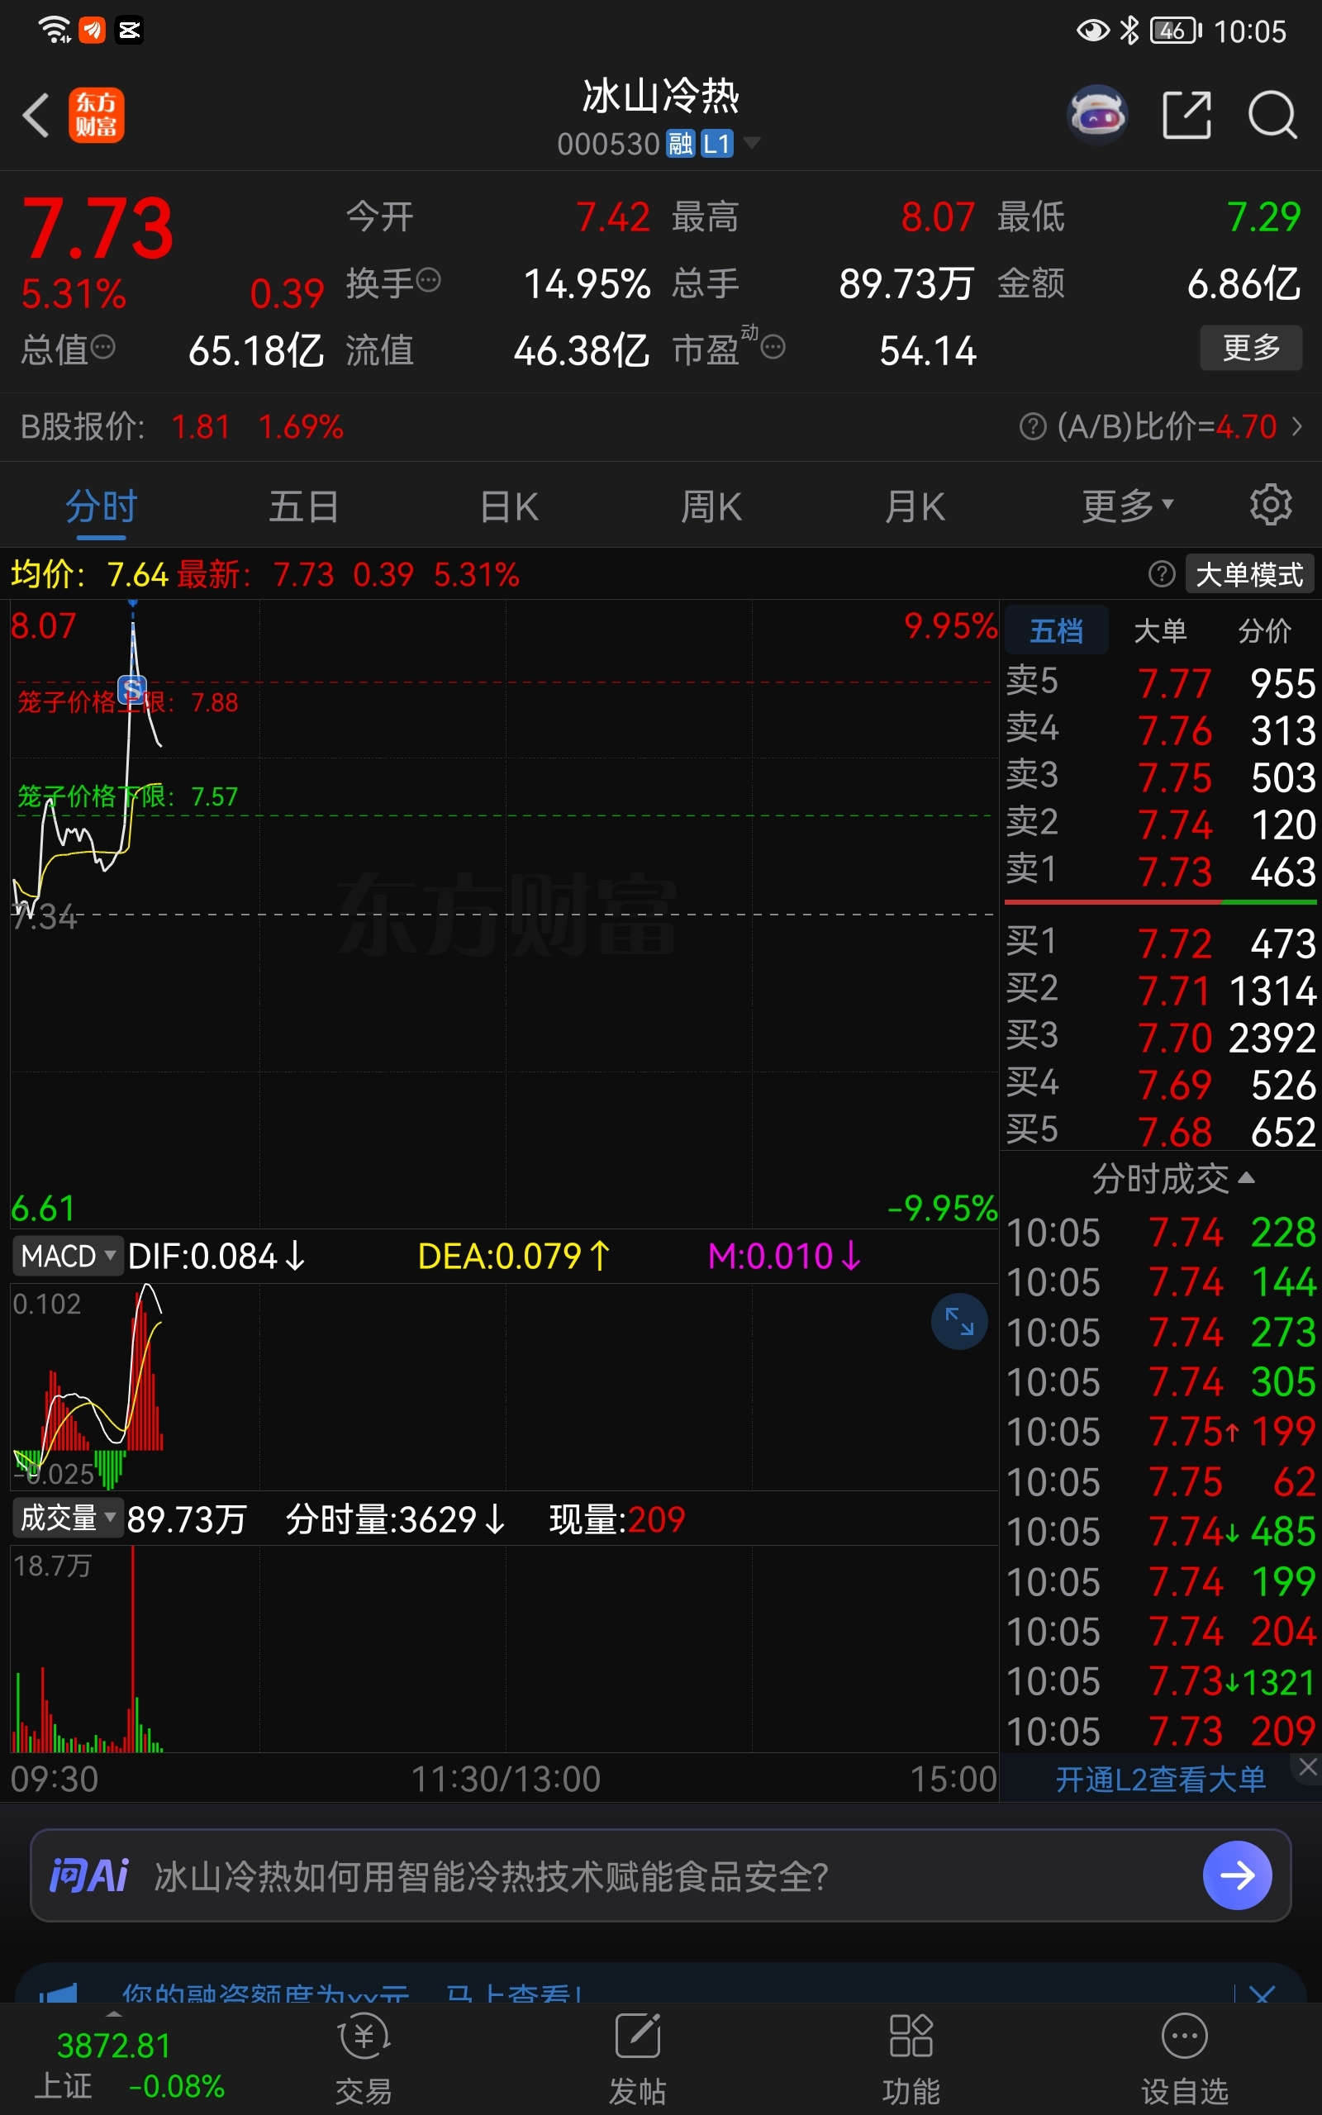
Task: Collapse the 分时成交 section
Action: pos(1173,1179)
